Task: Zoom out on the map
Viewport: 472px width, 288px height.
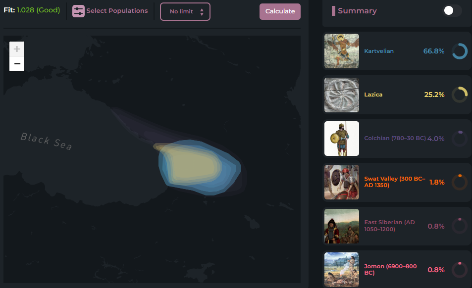Action: [x=17, y=64]
